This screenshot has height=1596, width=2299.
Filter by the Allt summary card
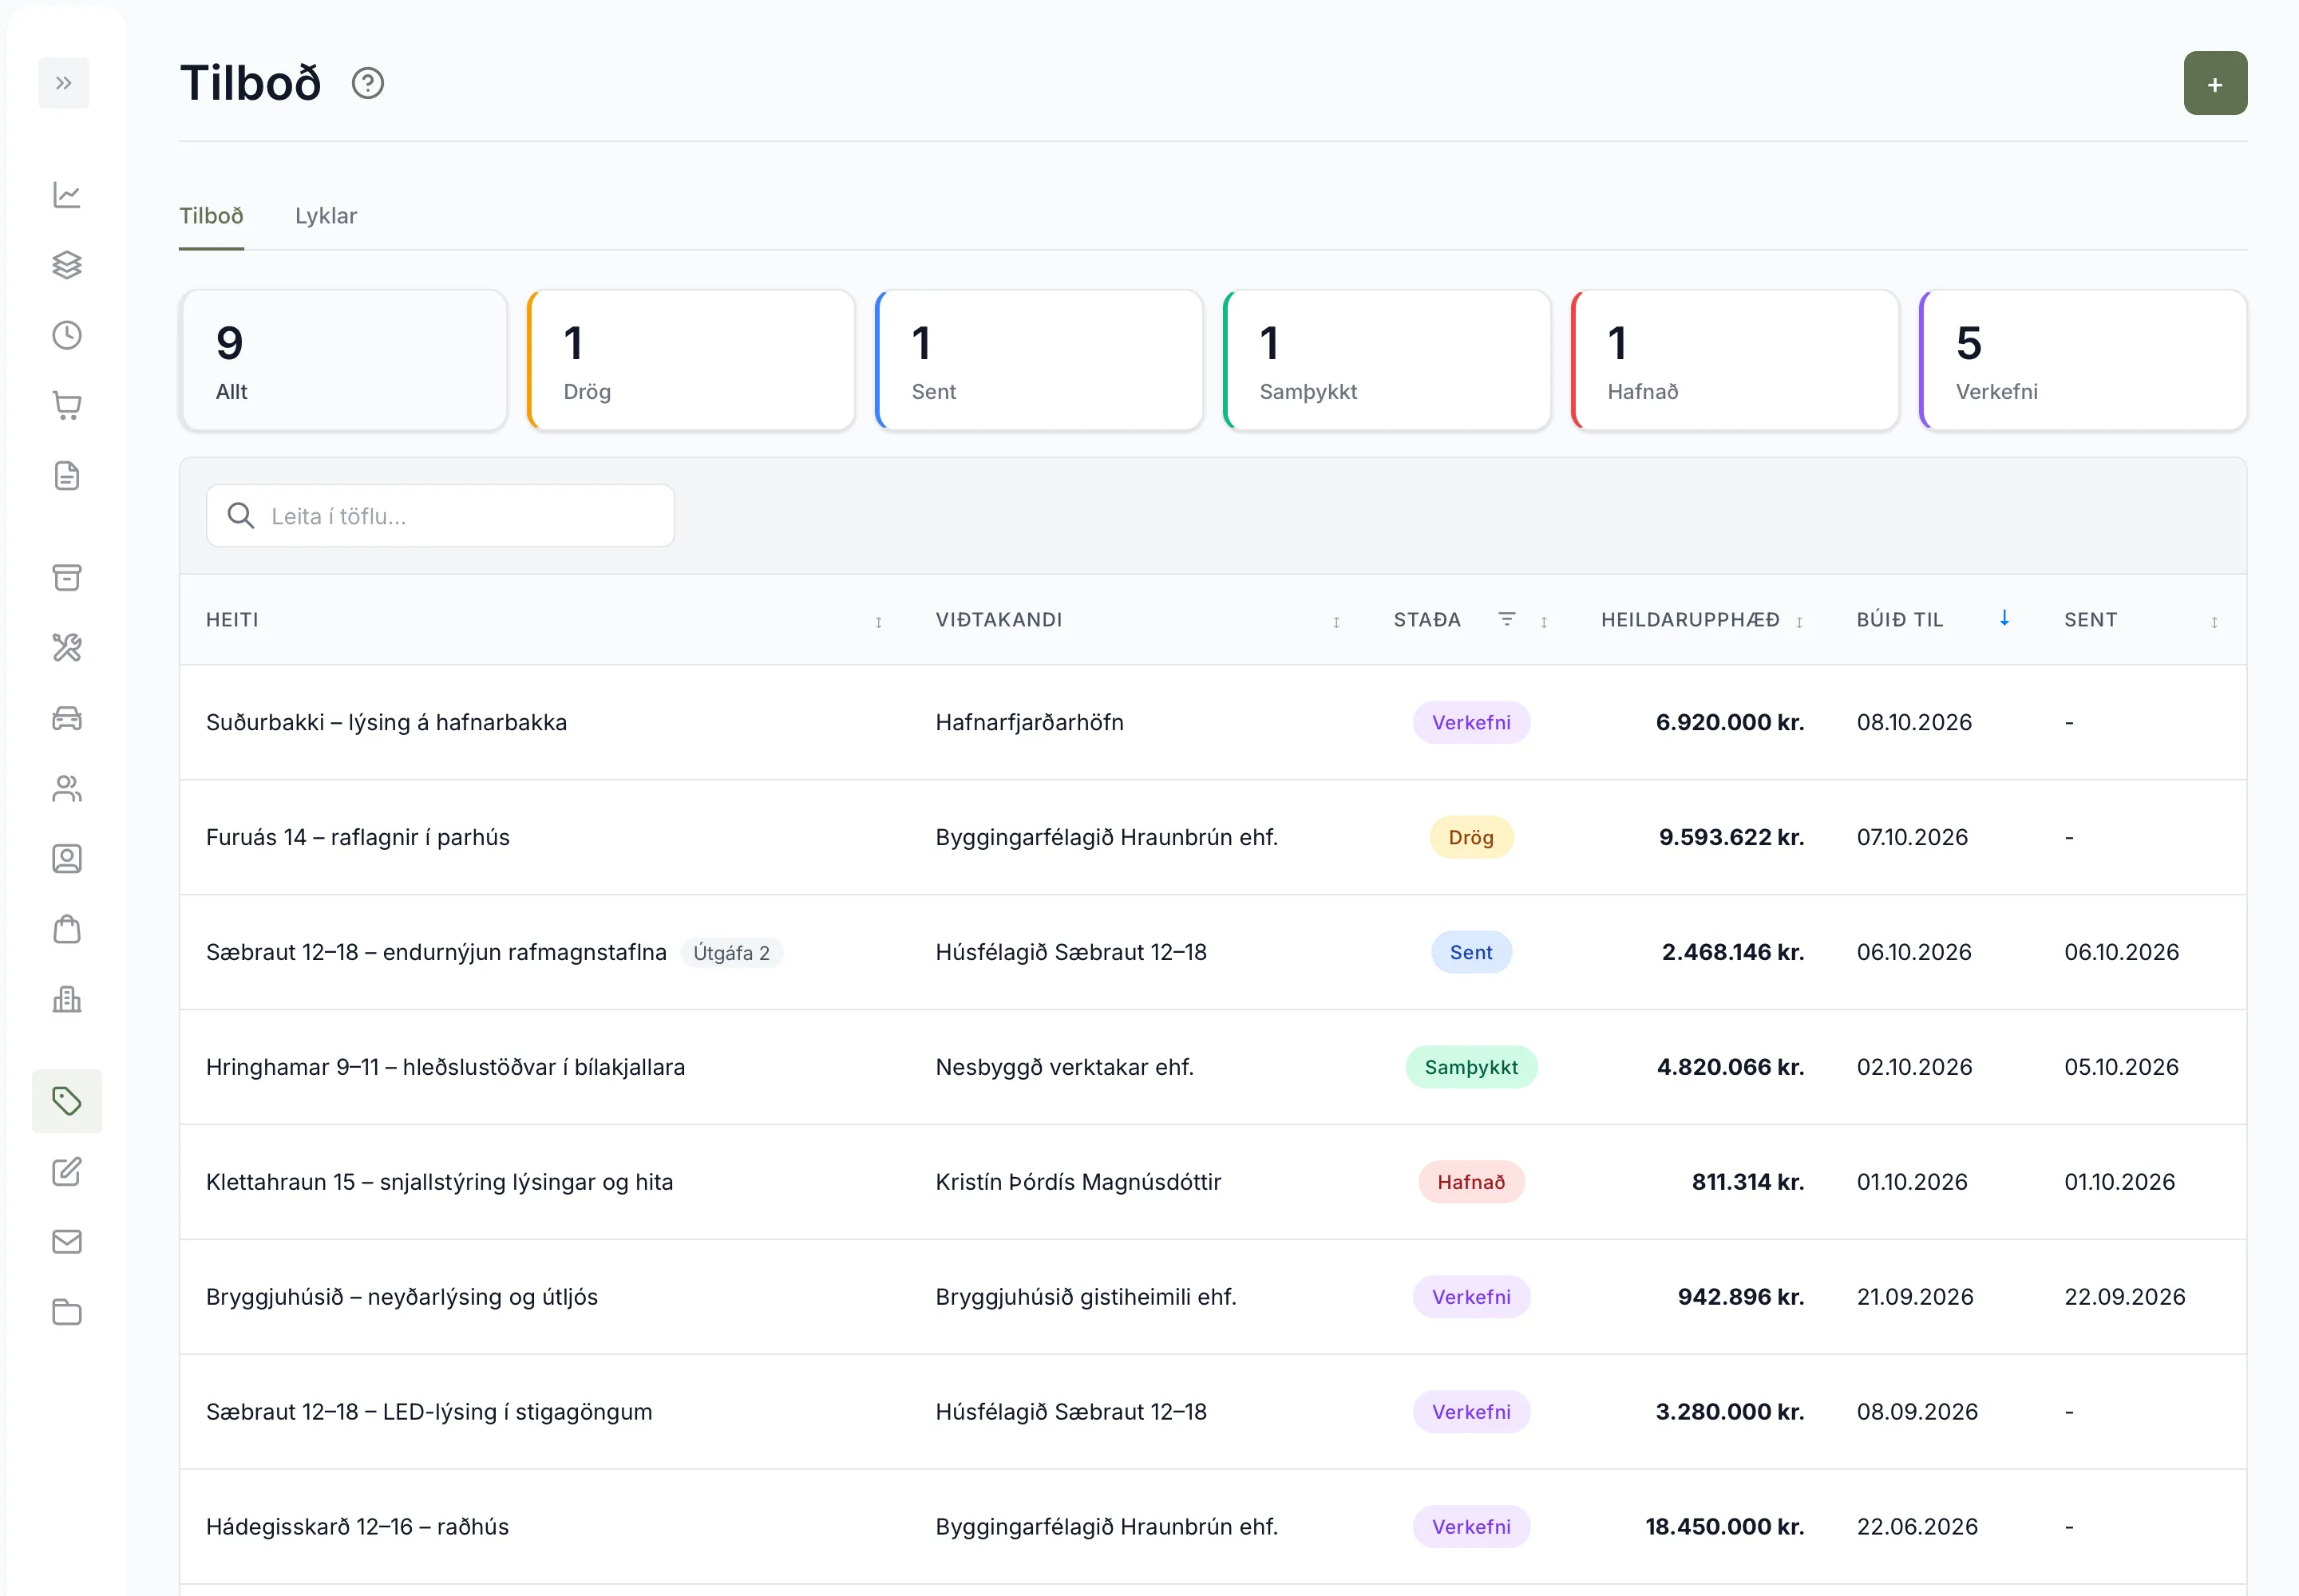(343, 360)
